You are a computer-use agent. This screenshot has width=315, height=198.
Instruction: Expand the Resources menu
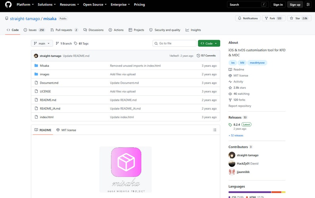pos(69,4)
